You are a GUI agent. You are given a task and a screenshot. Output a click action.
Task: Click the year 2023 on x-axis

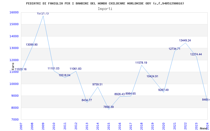196,126
